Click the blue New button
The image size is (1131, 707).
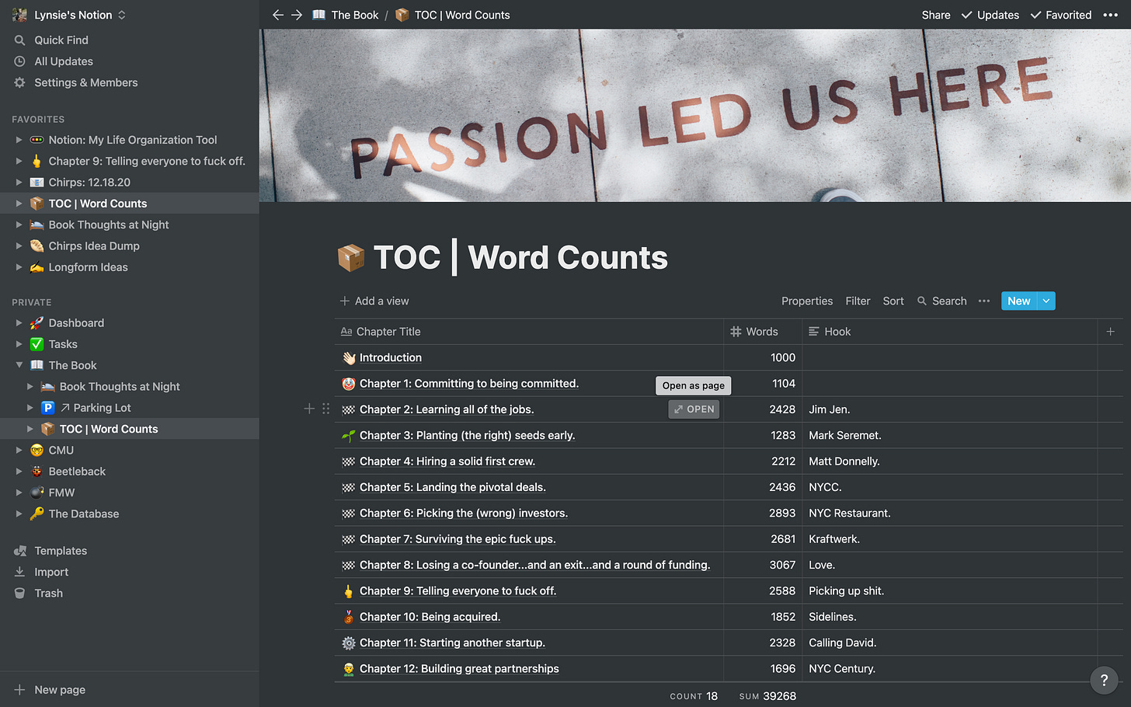(x=1019, y=301)
